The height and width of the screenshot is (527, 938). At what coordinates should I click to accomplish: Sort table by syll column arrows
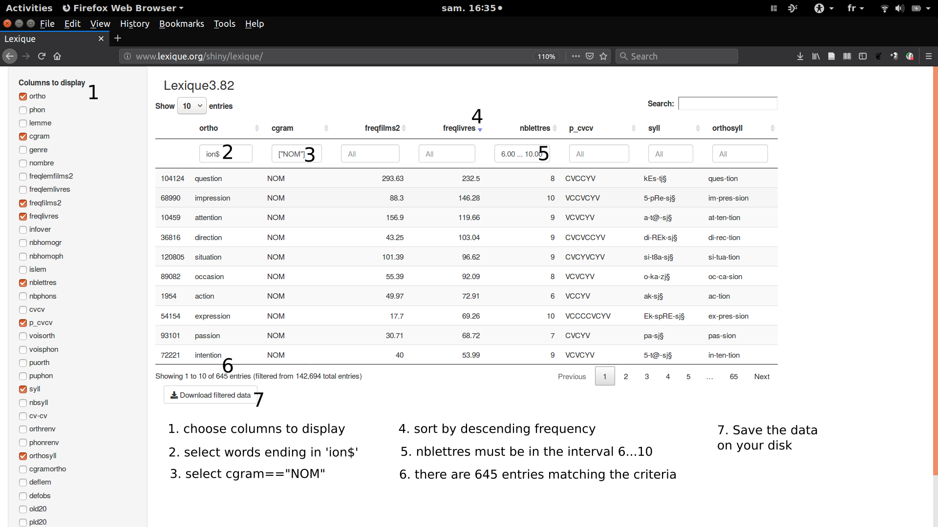[698, 128]
